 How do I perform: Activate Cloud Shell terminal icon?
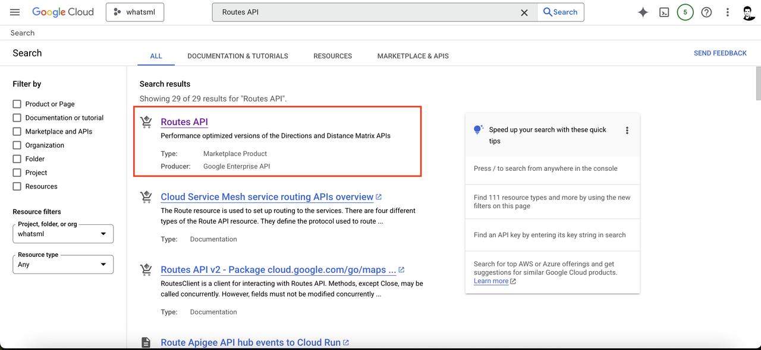665,12
